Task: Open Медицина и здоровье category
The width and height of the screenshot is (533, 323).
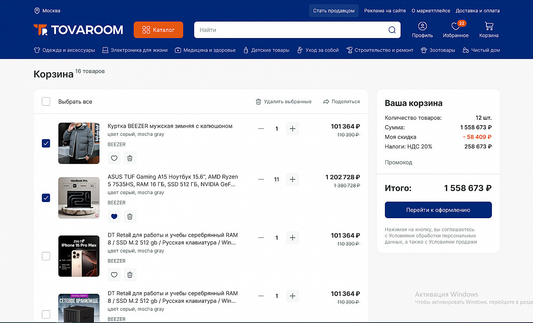Action: point(205,50)
